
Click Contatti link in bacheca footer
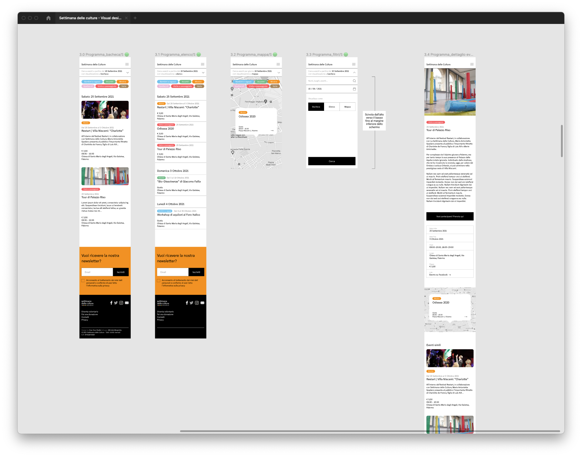[x=85, y=317]
